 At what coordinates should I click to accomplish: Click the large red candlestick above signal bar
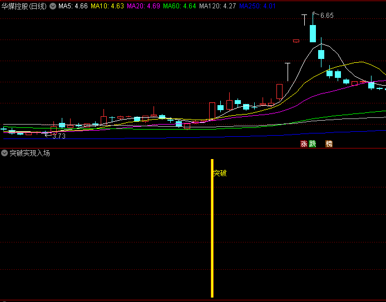click(212, 110)
